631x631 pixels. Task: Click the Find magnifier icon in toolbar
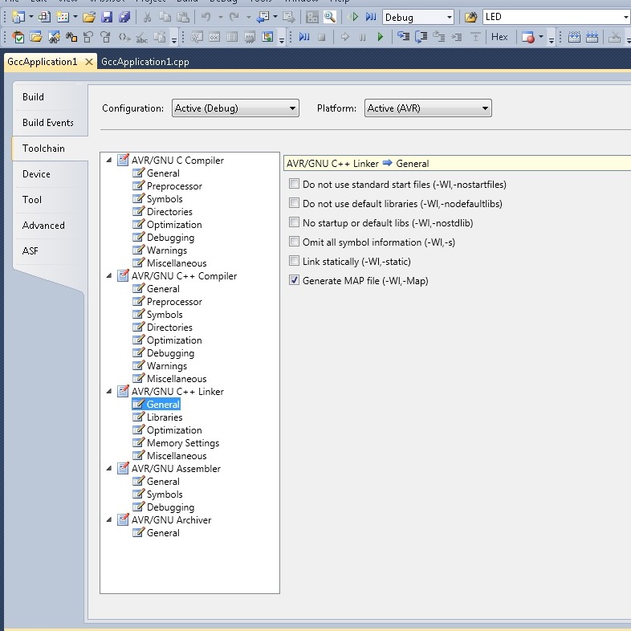(329, 17)
